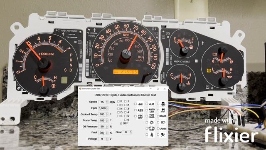
Task: Click the Instrument Cluster Test app icon
Action: 80,89
